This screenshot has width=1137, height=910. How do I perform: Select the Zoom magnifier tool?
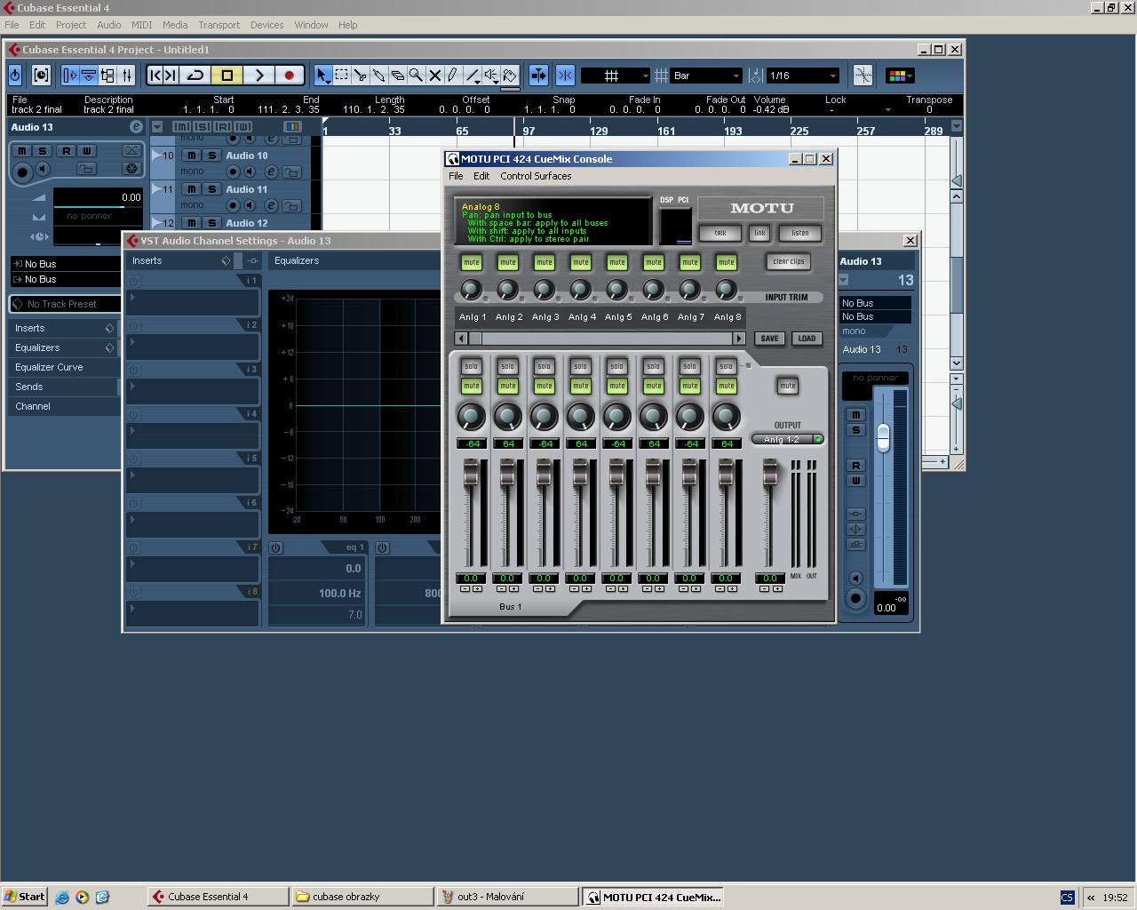point(416,76)
